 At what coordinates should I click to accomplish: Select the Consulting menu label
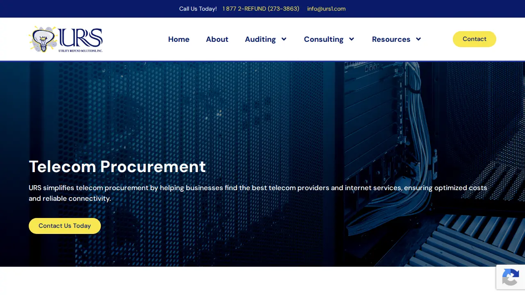coord(324,39)
